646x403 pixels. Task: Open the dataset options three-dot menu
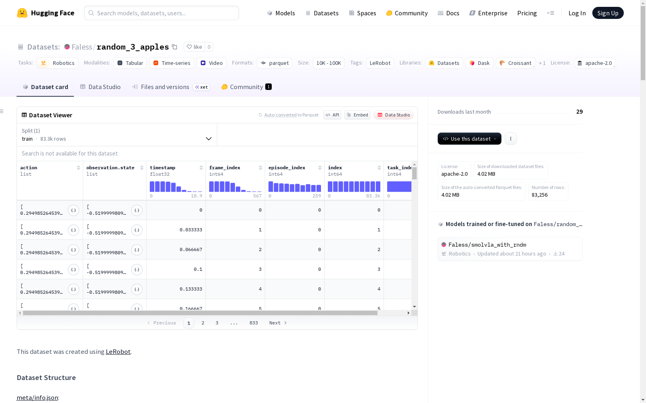pos(511,139)
